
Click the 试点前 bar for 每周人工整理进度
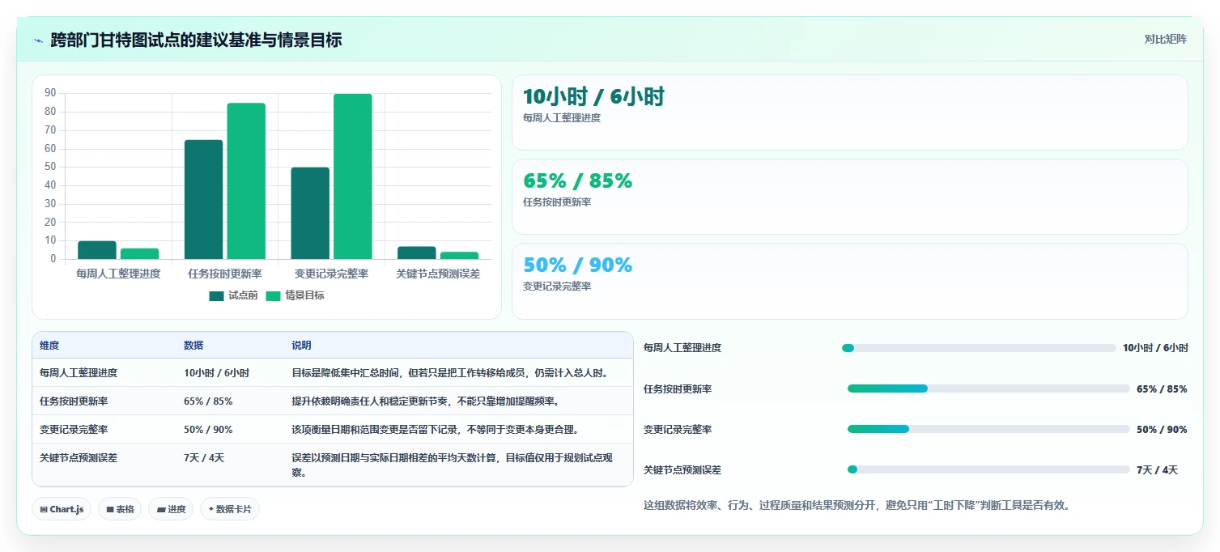coord(97,250)
